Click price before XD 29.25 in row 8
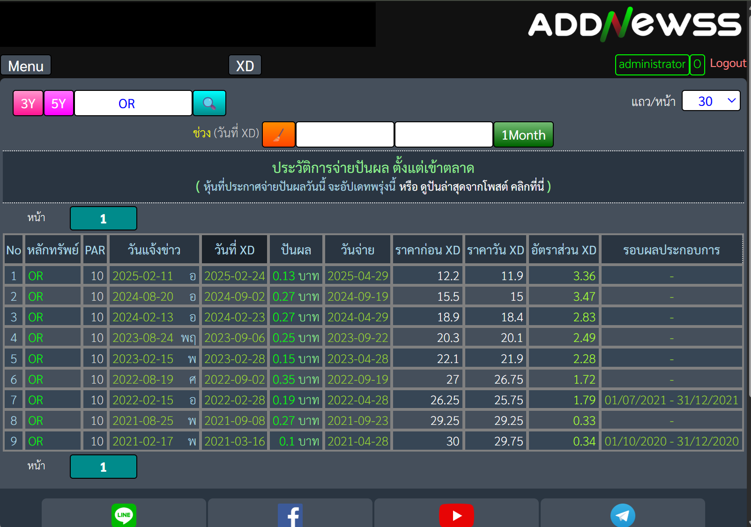Viewport: 751px width, 527px height. tap(428, 421)
